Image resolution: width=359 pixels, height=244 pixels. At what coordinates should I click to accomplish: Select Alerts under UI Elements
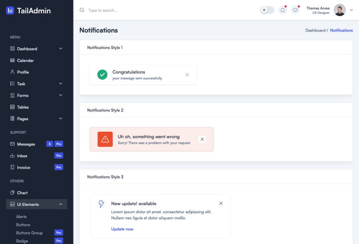point(21,217)
